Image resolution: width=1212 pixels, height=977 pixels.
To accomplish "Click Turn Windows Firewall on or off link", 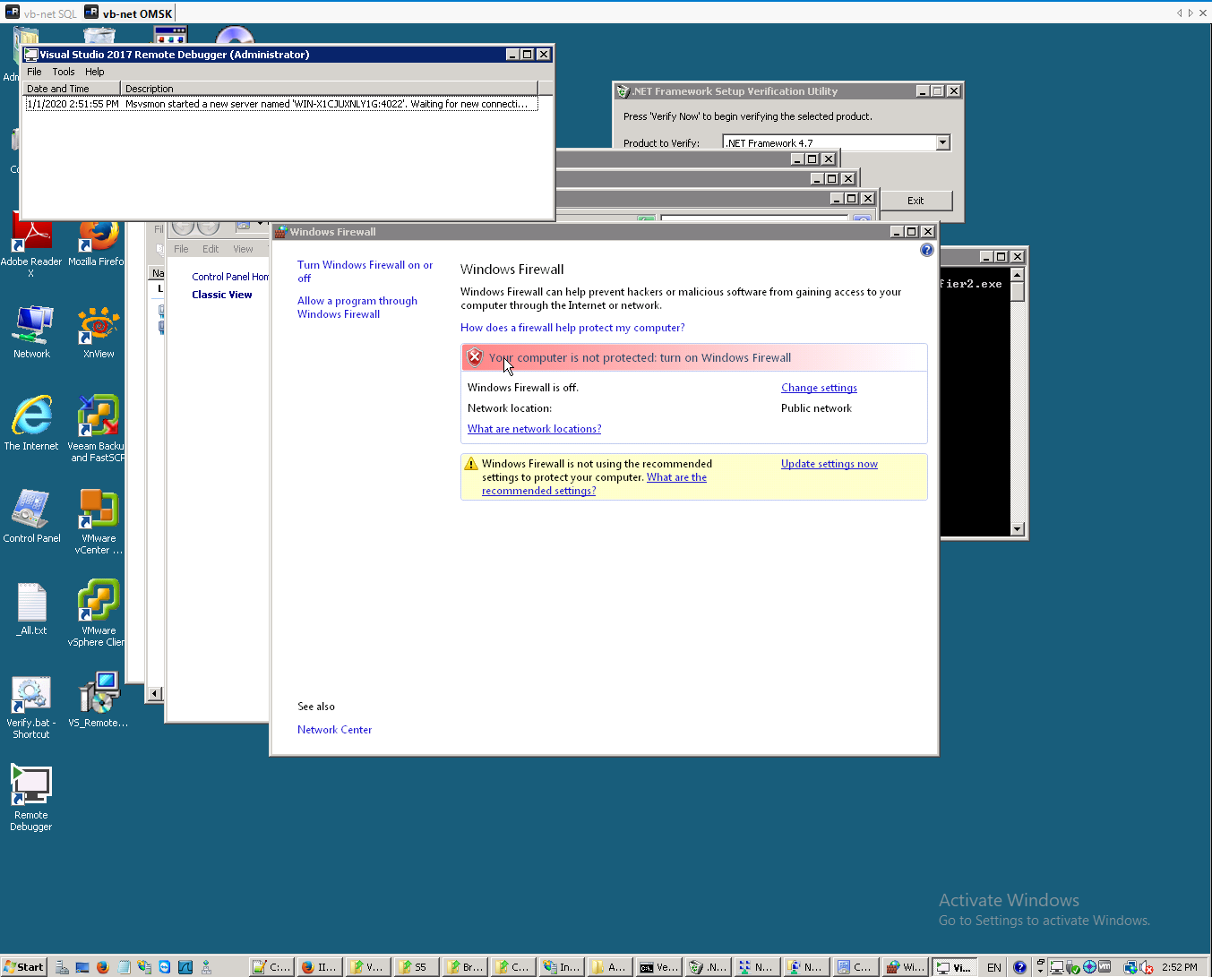I will [x=365, y=271].
